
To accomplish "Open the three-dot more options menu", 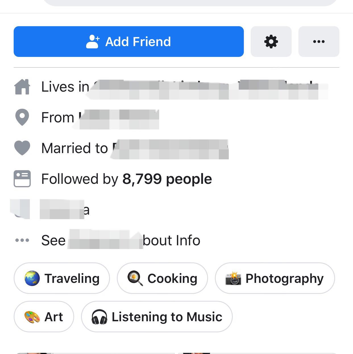I will pos(319,42).
